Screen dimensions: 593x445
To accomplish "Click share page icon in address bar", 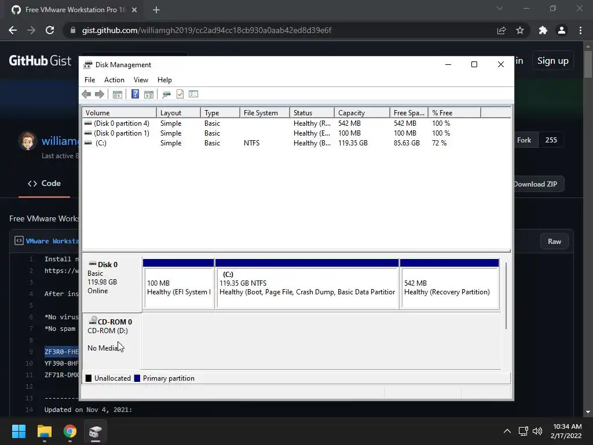I will pos(502,30).
